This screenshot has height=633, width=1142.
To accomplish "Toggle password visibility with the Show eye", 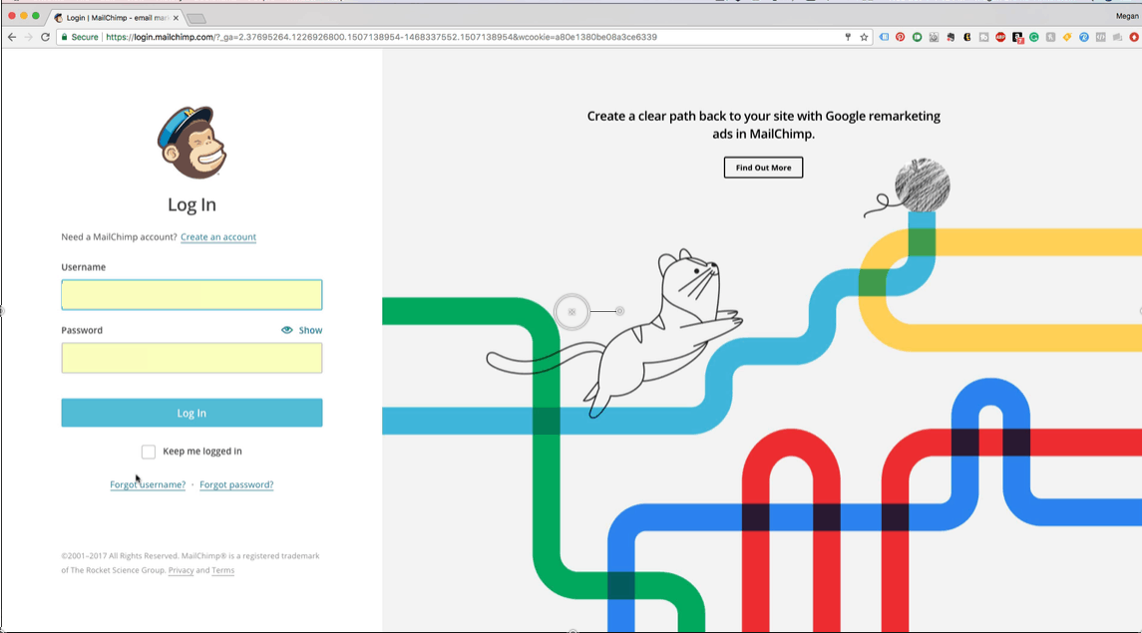I will [x=301, y=330].
